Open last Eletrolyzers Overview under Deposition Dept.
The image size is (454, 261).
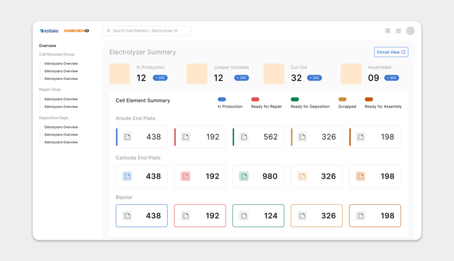(x=61, y=142)
